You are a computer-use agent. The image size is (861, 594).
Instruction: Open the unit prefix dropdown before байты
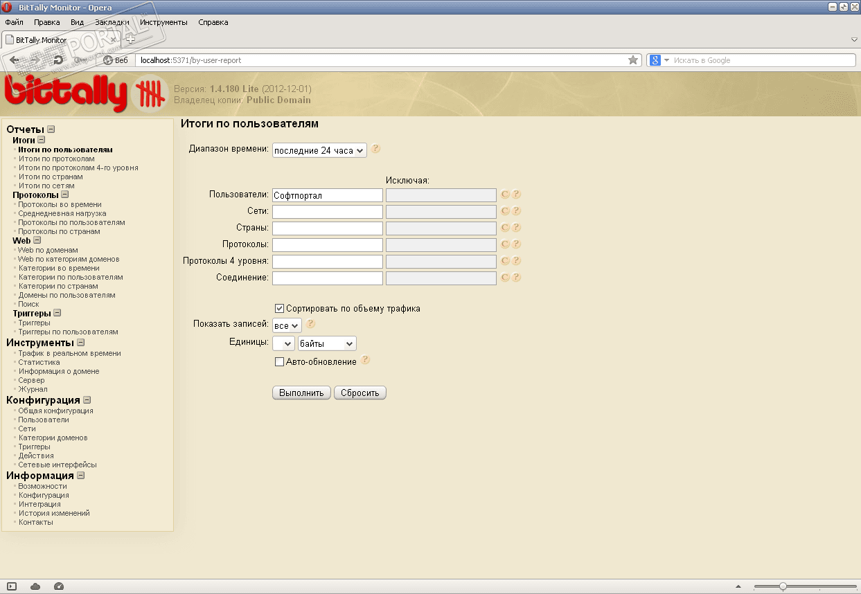tap(284, 343)
